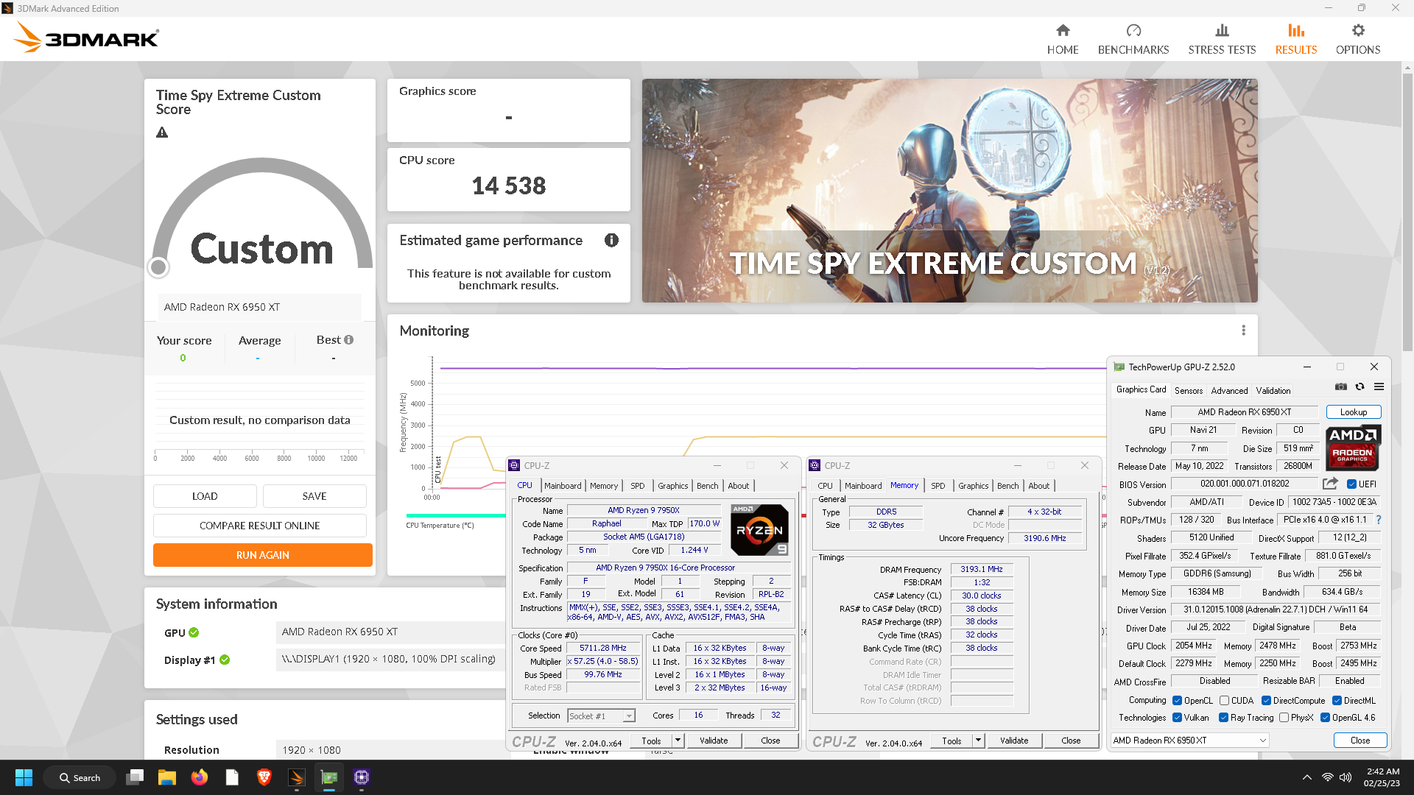The height and width of the screenshot is (795, 1414).
Task: Click Close in the CPU-Z Memory window
Action: point(1071,741)
